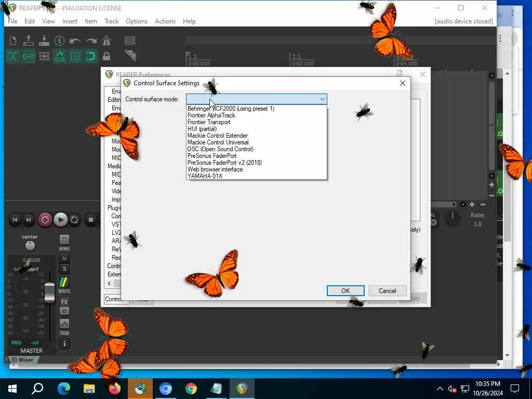Toggle the metronome icon
This screenshot has height=399, width=532.
pyautogui.click(x=106, y=41)
